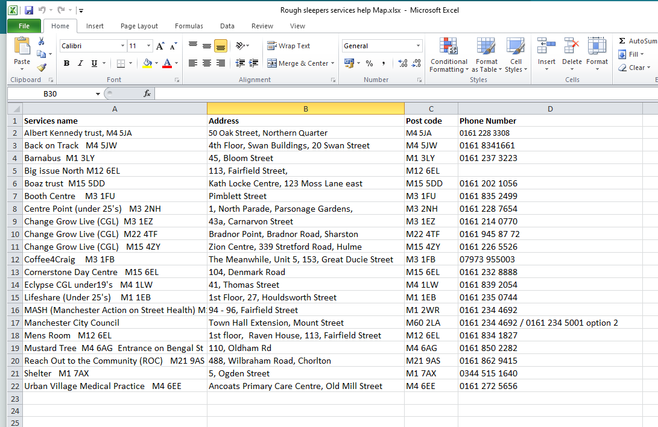Redo the last undone action

tap(62, 10)
